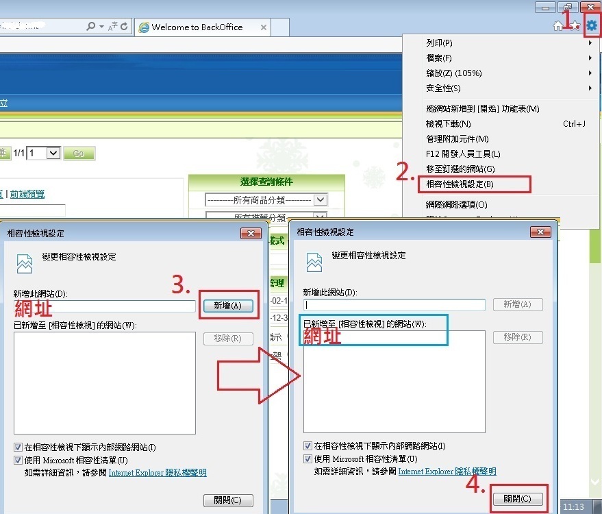Image resolution: width=602 pixels, height=514 pixels.
Task: Open the 所有商品分類 category dropdown
Action: pyautogui.click(x=320, y=200)
